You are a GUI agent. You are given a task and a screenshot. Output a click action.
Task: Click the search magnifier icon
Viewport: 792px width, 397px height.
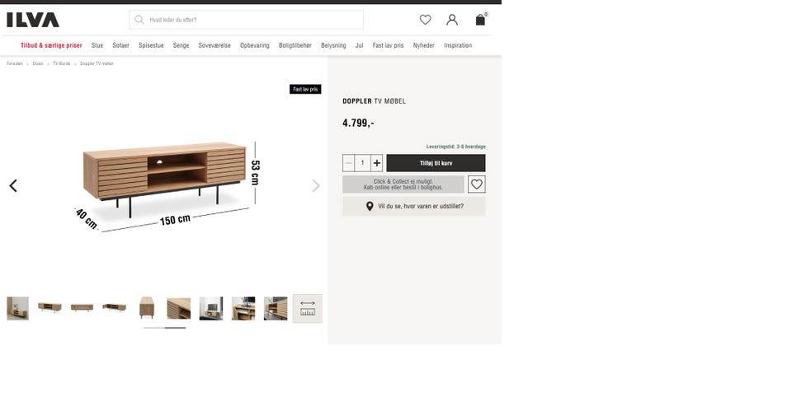(139, 20)
